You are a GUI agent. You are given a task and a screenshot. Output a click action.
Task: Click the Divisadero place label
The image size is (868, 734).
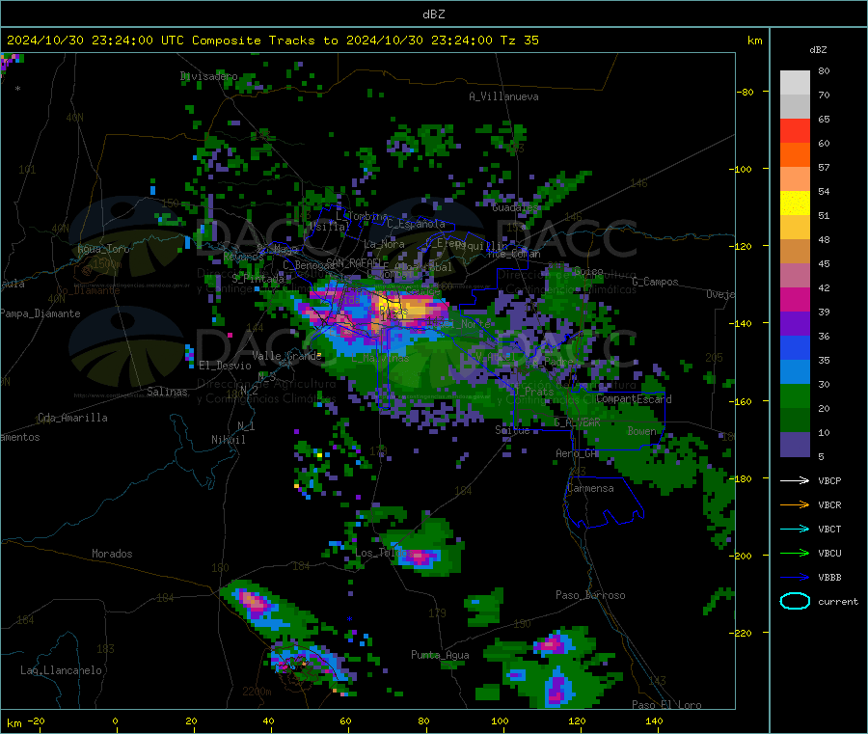click(208, 76)
